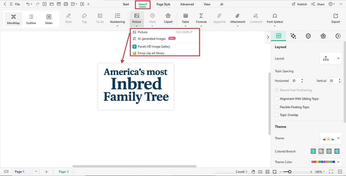Click the Vertical spacing stepper arrows
The width and height of the screenshot is (346, 176).
[340, 81]
